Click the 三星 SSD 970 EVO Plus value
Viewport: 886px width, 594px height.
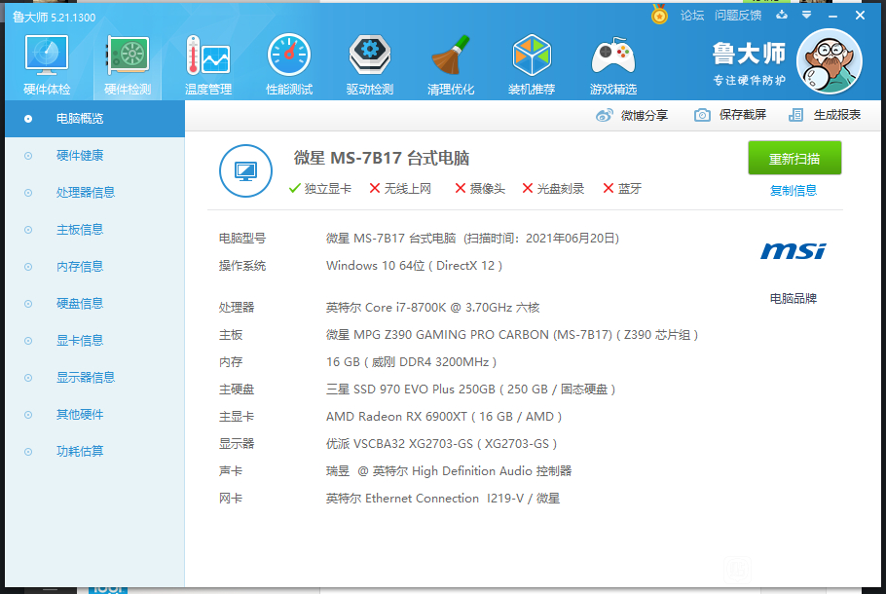pyautogui.click(x=470, y=390)
